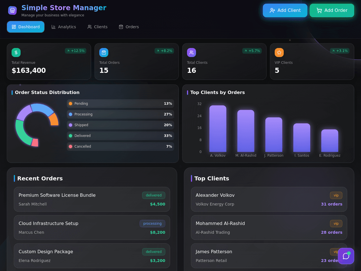Click the Volkov Energy Corp company name
This screenshot has width=361, height=271.
215,204
